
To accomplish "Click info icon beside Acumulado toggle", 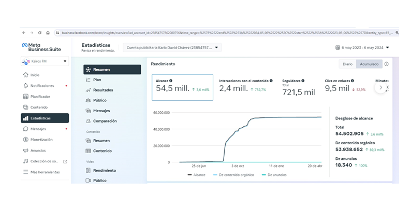I will pos(387,64).
